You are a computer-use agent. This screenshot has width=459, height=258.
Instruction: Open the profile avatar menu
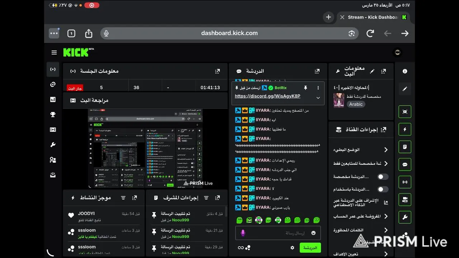397,52
